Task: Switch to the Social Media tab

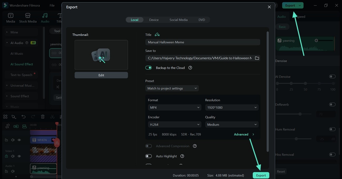Action: pyautogui.click(x=178, y=20)
